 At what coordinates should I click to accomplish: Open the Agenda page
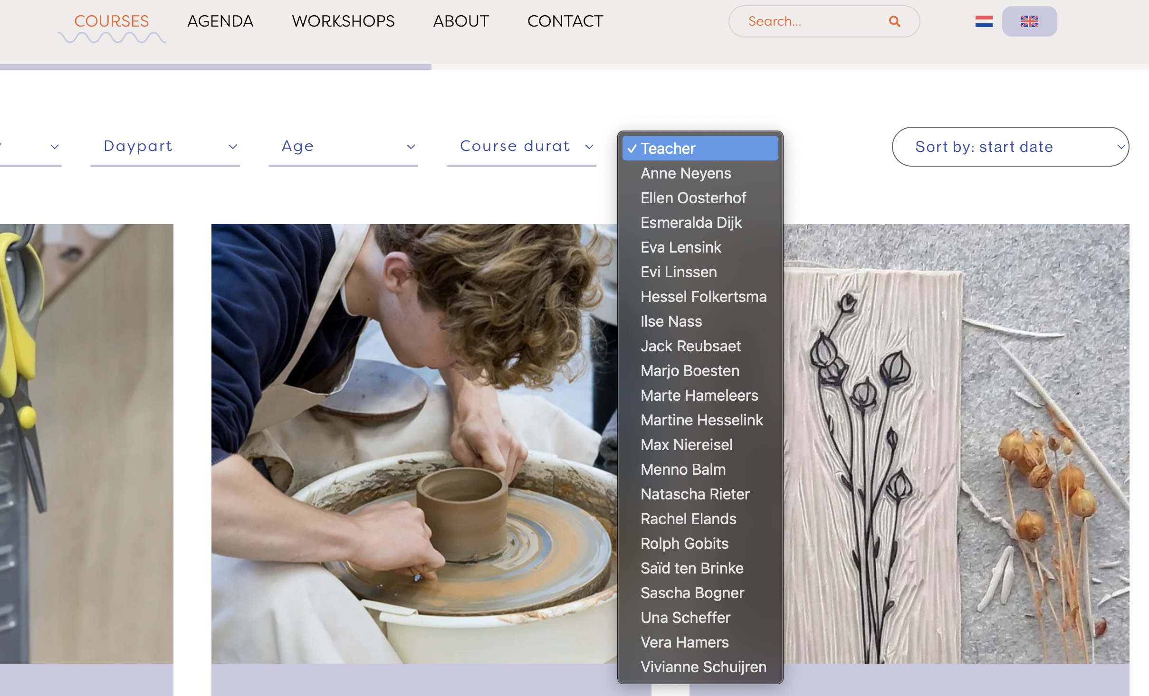pyautogui.click(x=220, y=21)
